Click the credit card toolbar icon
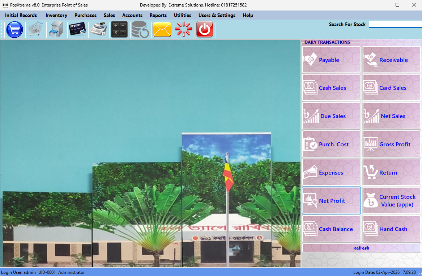The width and height of the screenshot is (422, 276). (77, 29)
